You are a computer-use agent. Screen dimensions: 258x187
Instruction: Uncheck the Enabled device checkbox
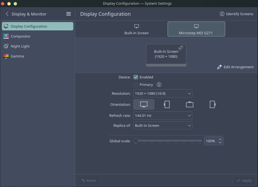tap(136, 77)
